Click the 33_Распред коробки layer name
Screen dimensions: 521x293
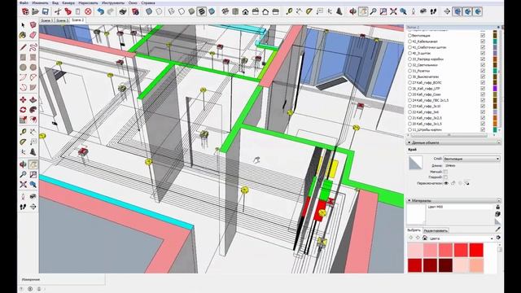pyautogui.click(x=428, y=59)
